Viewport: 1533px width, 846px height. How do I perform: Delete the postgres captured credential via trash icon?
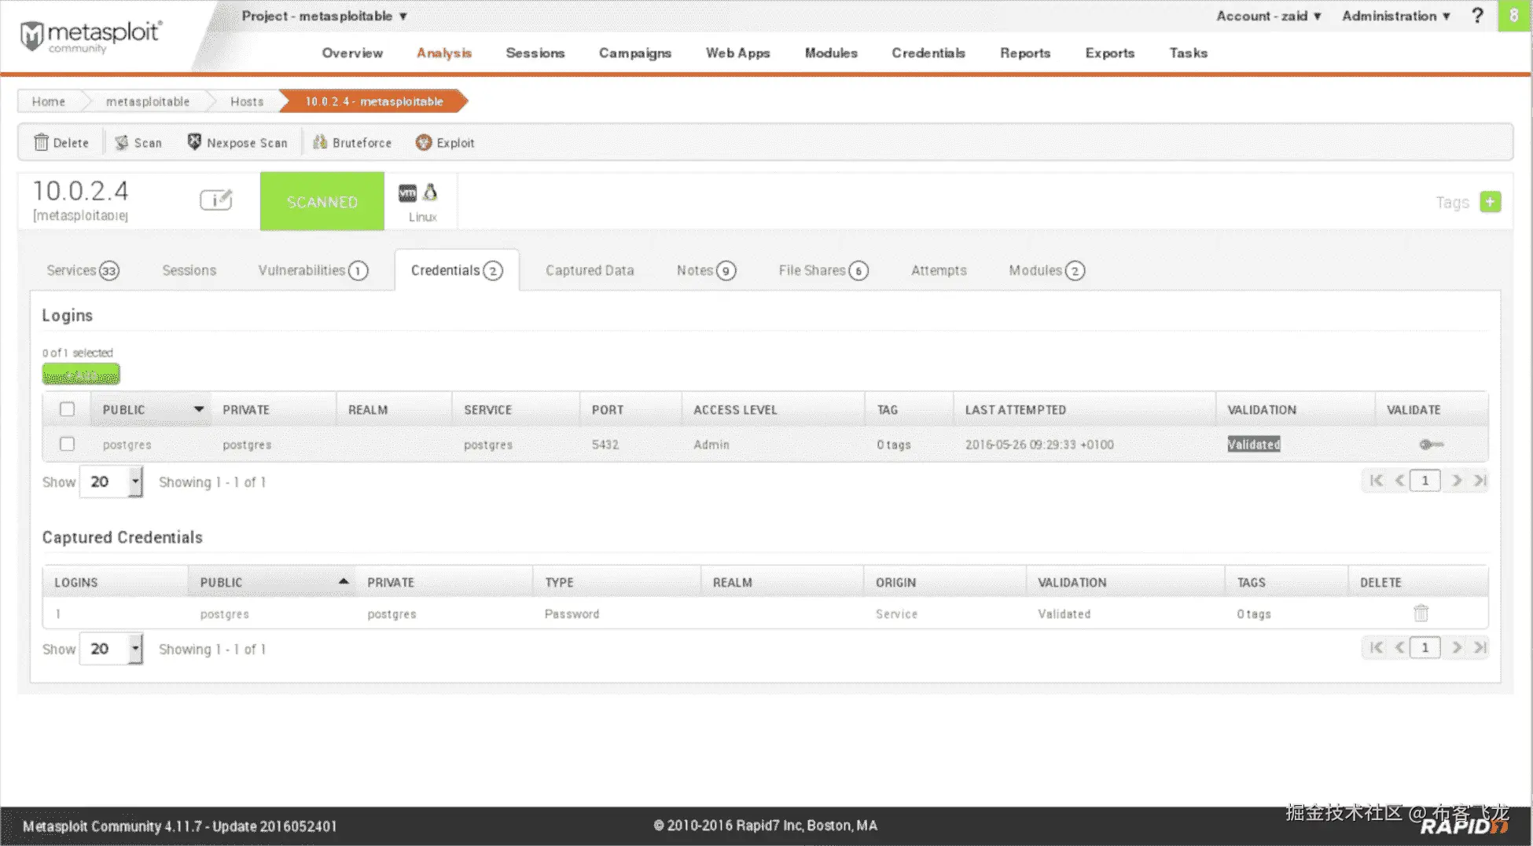(1421, 613)
